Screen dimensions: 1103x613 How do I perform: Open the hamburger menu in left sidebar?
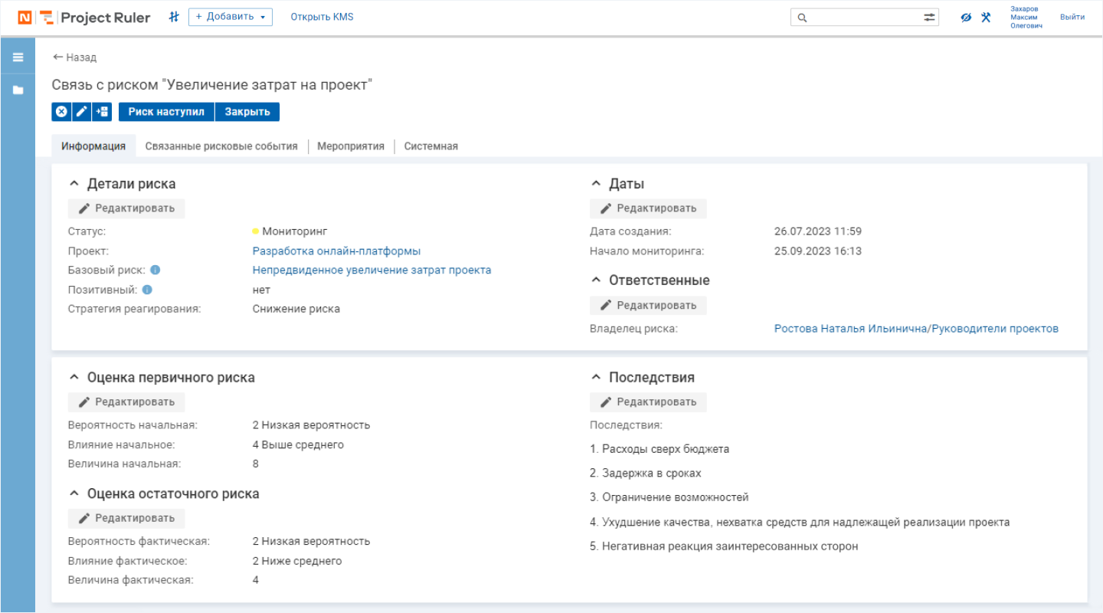pyautogui.click(x=18, y=57)
